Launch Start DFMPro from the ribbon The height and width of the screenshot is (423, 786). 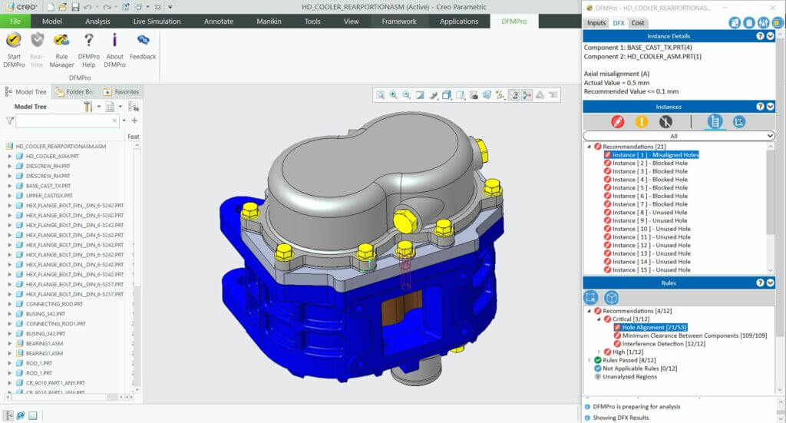pos(14,50)
